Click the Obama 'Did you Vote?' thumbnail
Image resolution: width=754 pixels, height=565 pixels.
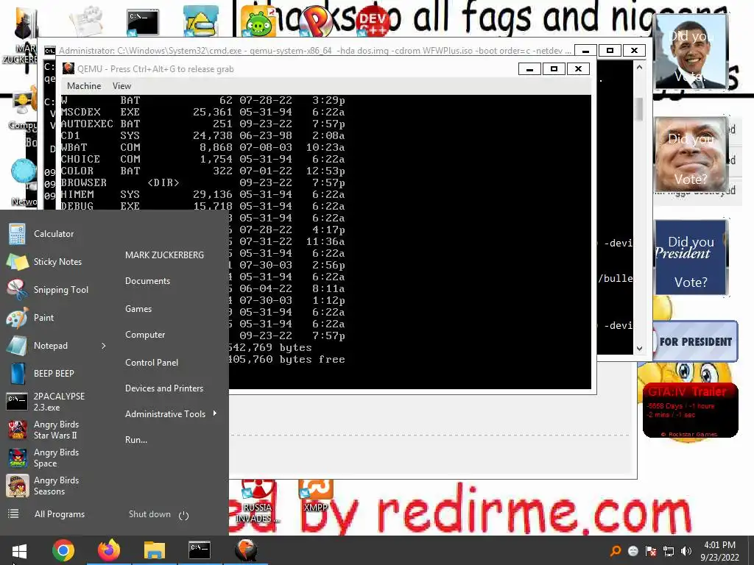click(x=691, y=52)
